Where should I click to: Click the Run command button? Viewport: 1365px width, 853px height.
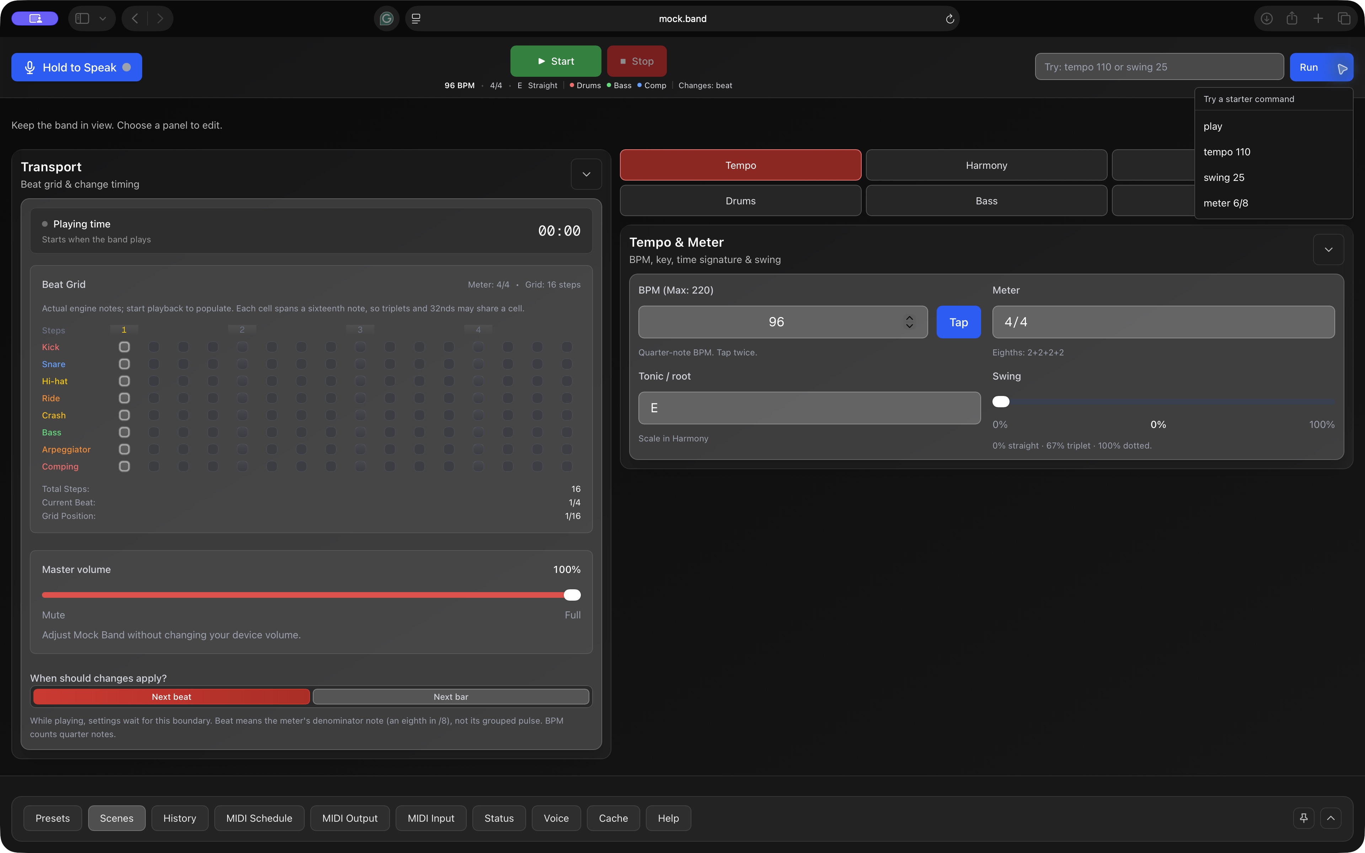pos(1321,67)
